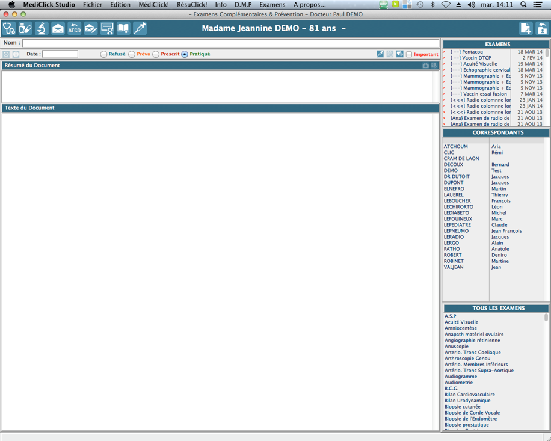
Task: Click the ATCD history icon
Action: pyautogui.click(x=74, y=28)
